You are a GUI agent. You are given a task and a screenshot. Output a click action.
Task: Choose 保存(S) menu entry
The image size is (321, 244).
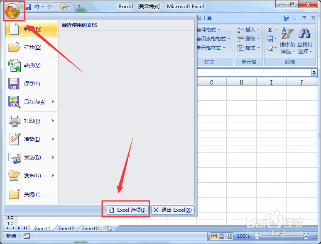pos(32,84)
